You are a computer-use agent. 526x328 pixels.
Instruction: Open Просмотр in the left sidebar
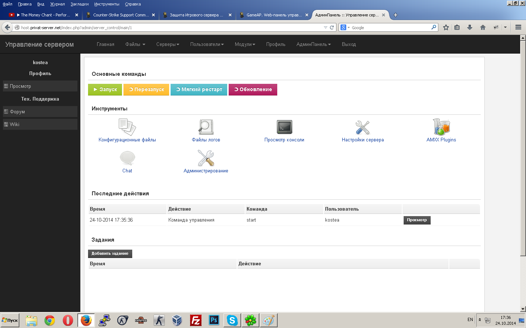point(40,86)
